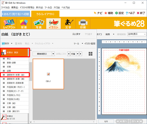Image resolution: width=147 pixels, height=124 pixels.
Task: Open the 編集 menu in the menu bar
Action: pos(15,7)
